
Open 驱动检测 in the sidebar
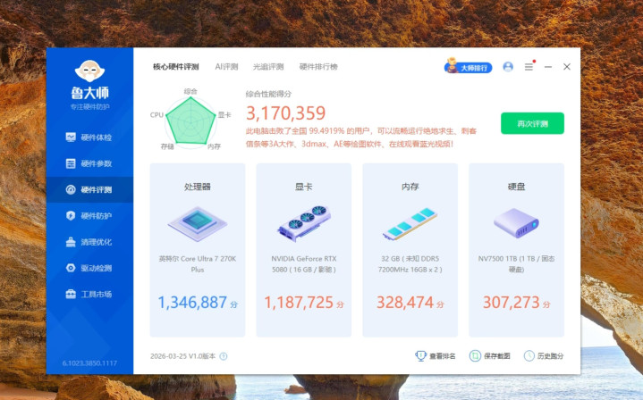[89, 268]
